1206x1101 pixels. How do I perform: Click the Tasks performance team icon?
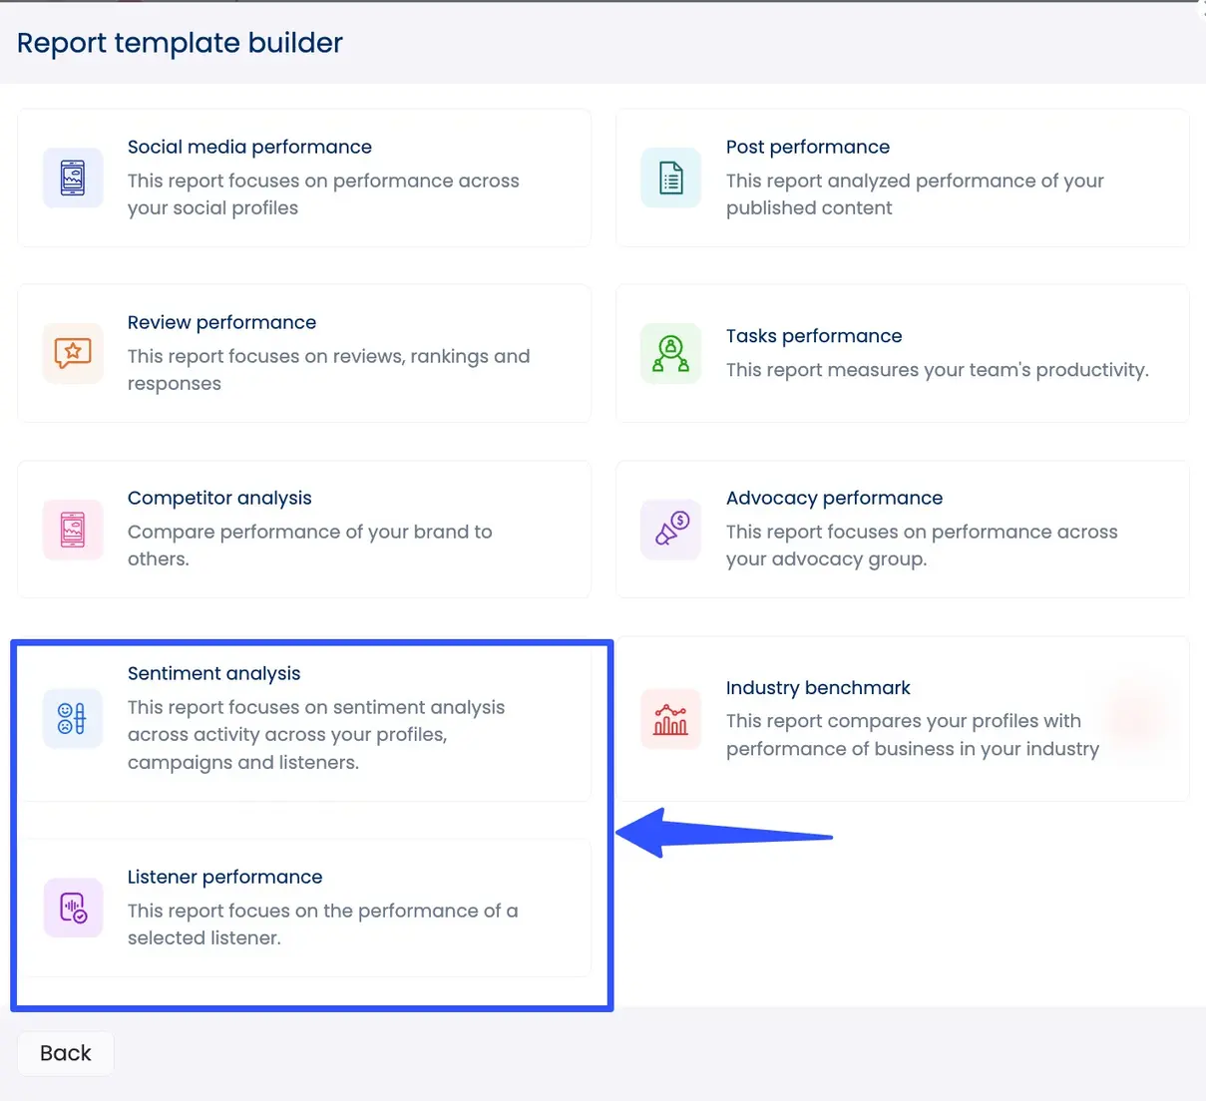(x=671, y=353)
